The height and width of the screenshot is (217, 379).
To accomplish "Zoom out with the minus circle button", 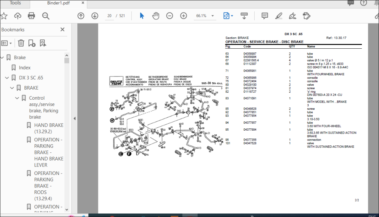I will pyautogui.click(x=170, y=16).
